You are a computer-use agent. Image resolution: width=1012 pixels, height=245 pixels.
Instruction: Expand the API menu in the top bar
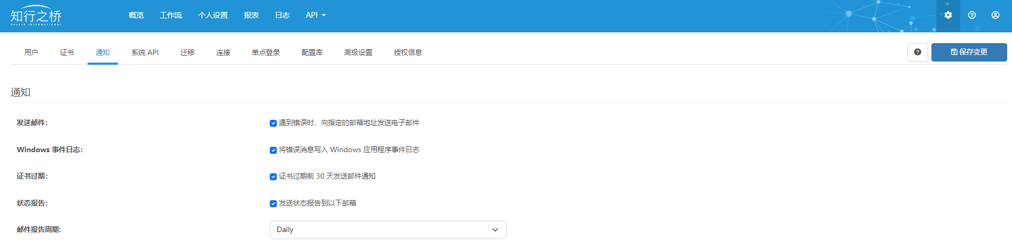(315, 15)
